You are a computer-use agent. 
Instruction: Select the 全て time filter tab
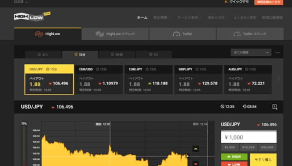tap(43, 54)
